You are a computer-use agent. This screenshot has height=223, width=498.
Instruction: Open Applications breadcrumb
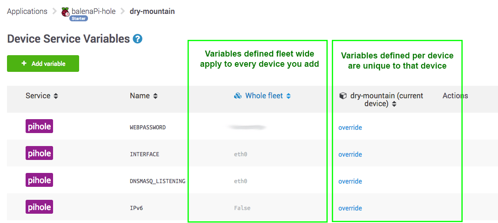27,12
